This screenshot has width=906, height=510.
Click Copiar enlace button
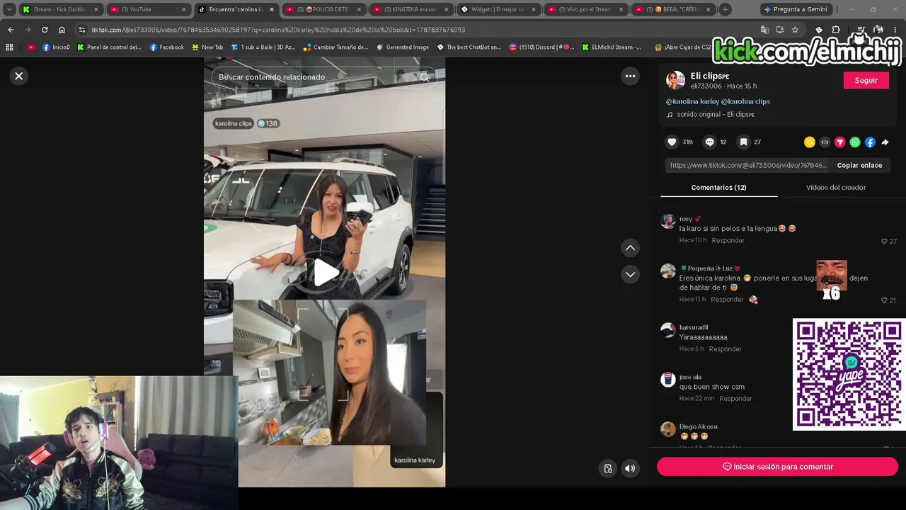pyautogui.click(x=859, y=165)
